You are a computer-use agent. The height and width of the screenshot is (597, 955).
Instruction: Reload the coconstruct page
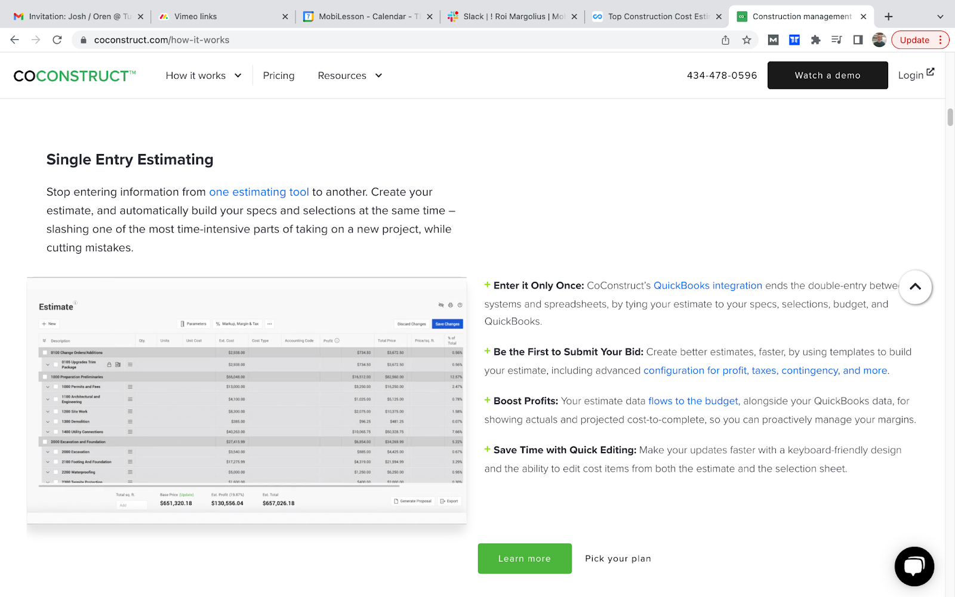57,40
